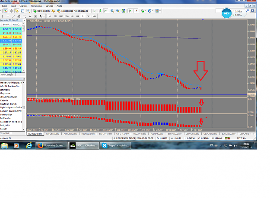Toggle Negociação Automatizada trading
Image resolution: width=270 pixels, height=198 pixels.
73,11
